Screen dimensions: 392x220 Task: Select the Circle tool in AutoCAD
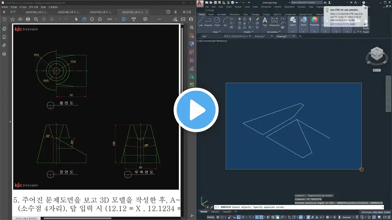217,22
